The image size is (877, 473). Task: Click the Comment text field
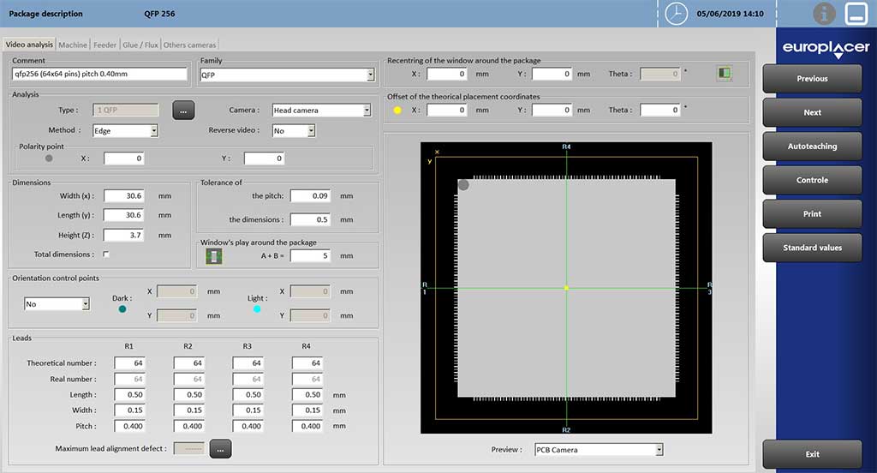(99, 75)
